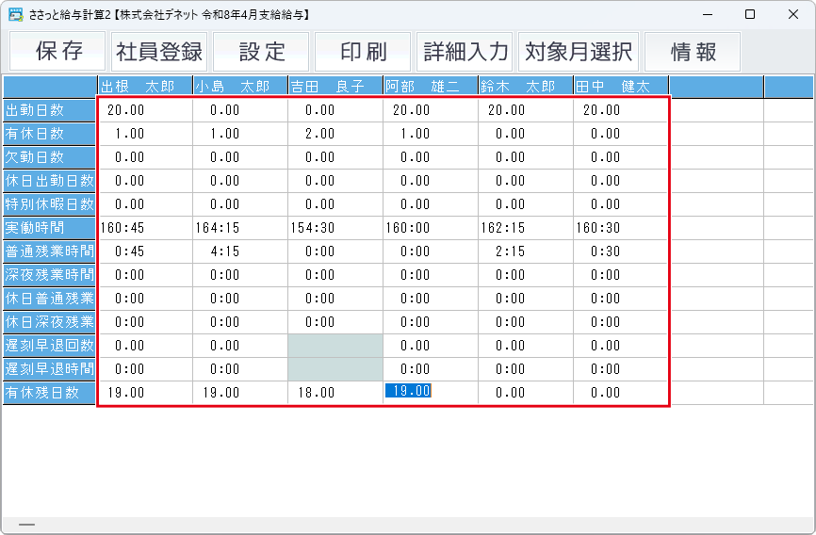The height and width of the screenshot is (535, 816).
Task: Edit 出根 太郎's 出勤日数 cell
Action: [145, 110]
